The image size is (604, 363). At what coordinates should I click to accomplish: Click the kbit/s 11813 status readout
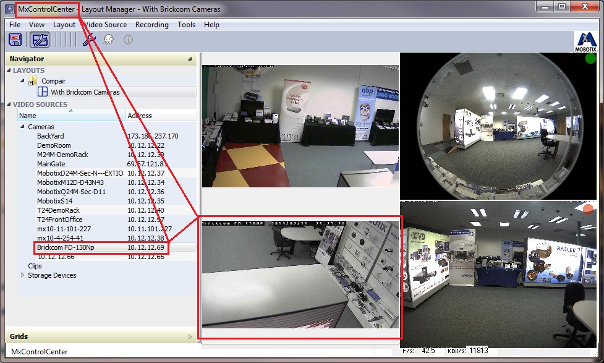[467, 351]
